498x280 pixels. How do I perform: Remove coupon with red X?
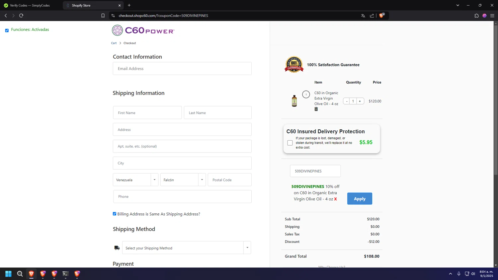(335, 199)
